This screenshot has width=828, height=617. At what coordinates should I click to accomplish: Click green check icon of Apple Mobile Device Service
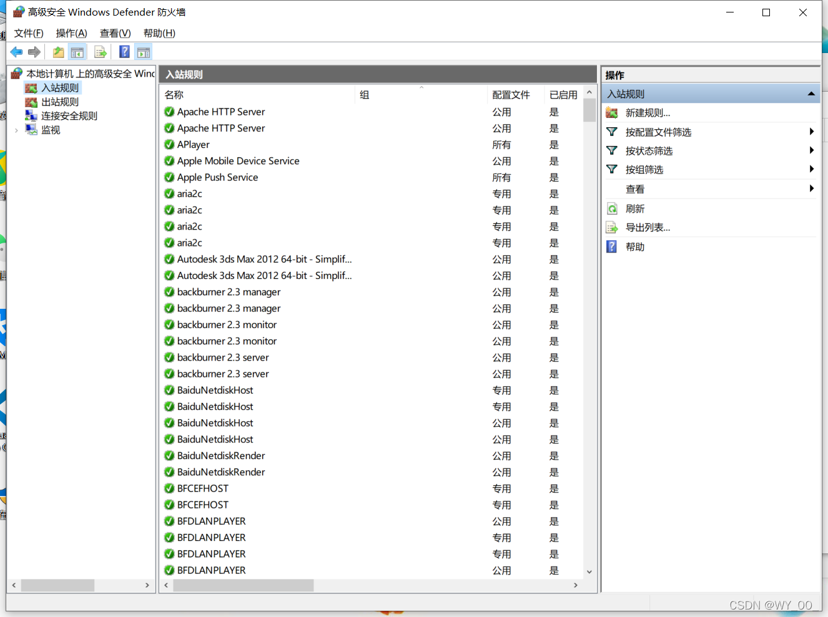pyautogui.click(x=169, y=161)
